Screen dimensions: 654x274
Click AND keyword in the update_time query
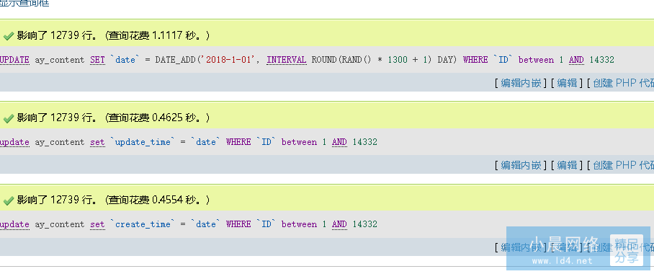(339, 142)
